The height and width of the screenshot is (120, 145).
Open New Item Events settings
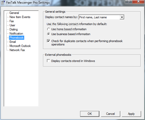click(x=20, y=17)
